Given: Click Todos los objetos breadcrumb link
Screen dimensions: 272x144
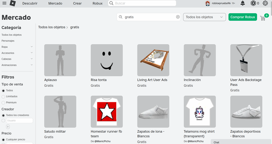Looking at the screenshot, I should (52, 27).
